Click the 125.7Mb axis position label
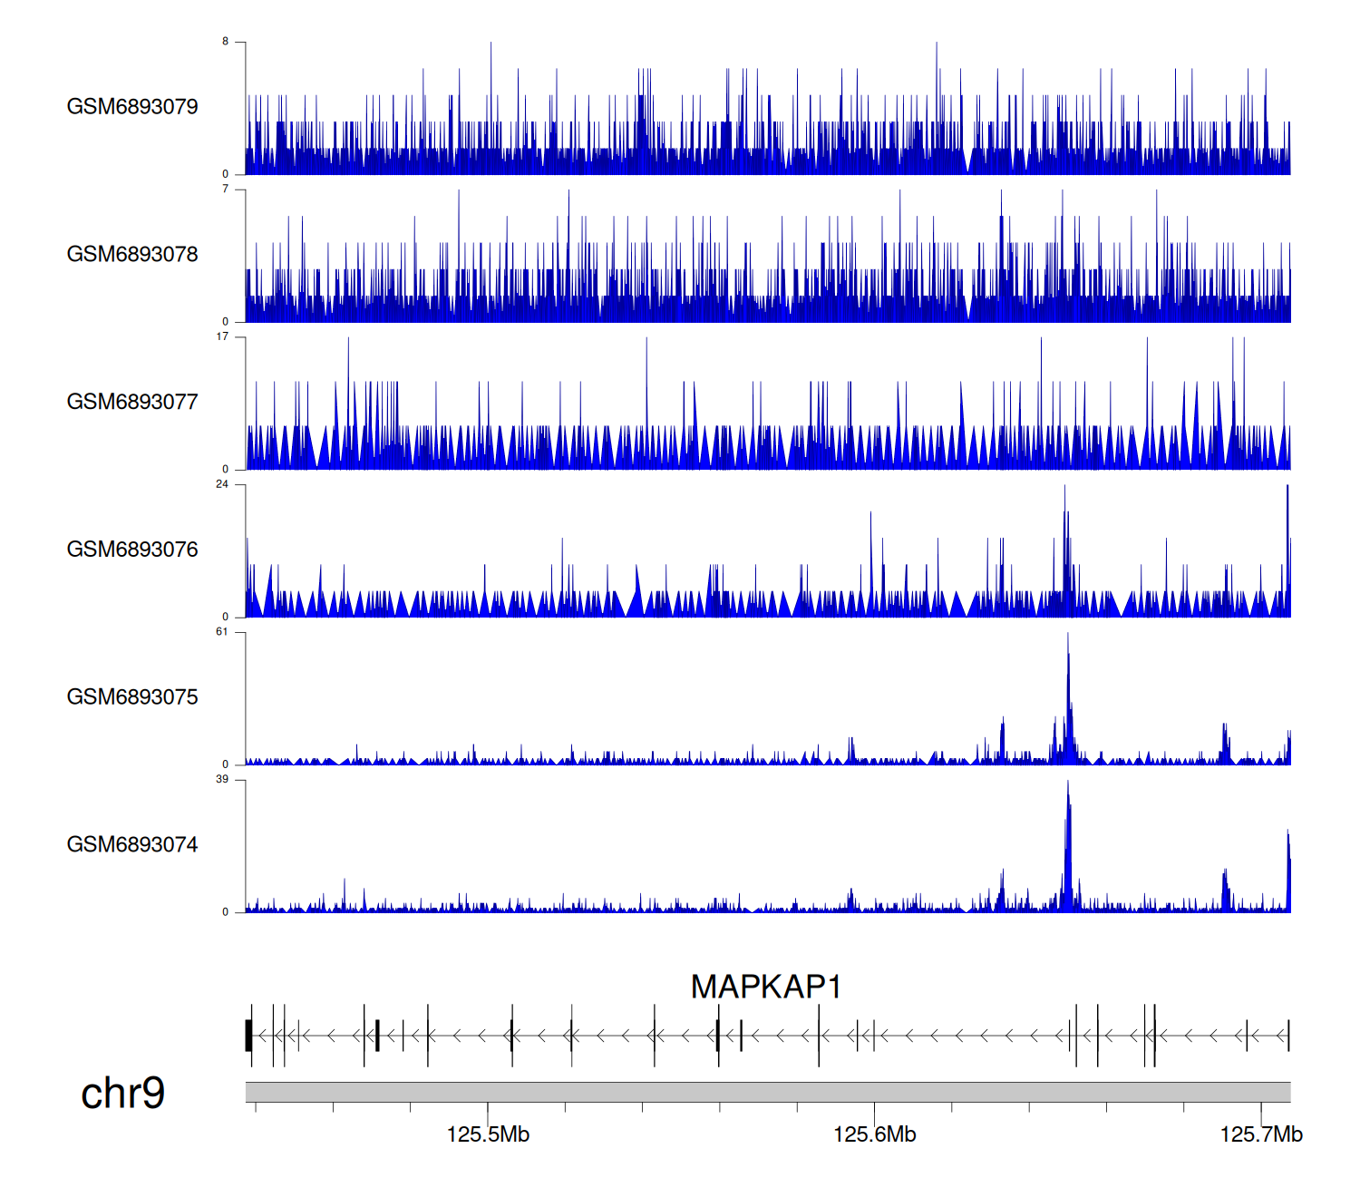 1260,1134
